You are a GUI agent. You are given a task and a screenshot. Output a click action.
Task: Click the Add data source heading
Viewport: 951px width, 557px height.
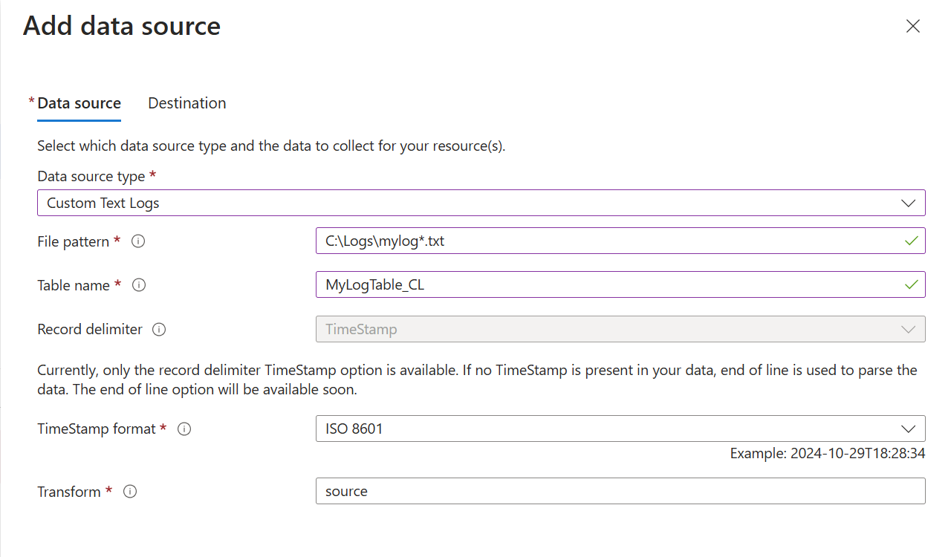[x=122, y=26]
